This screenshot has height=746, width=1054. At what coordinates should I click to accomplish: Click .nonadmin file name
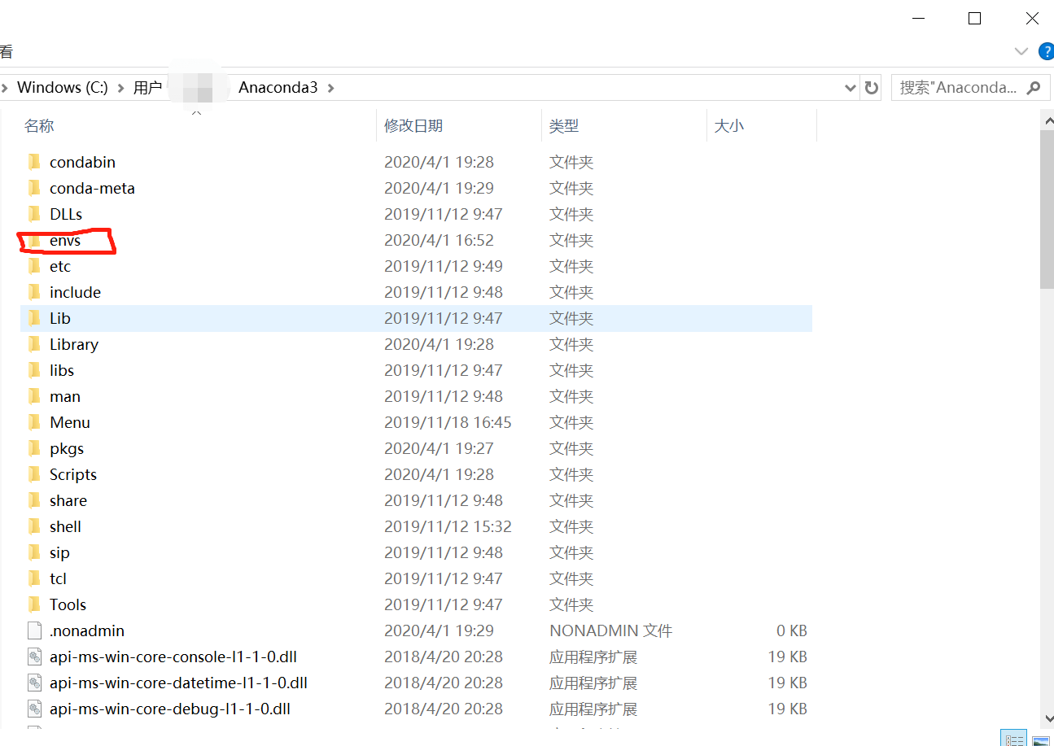[87, 630]
